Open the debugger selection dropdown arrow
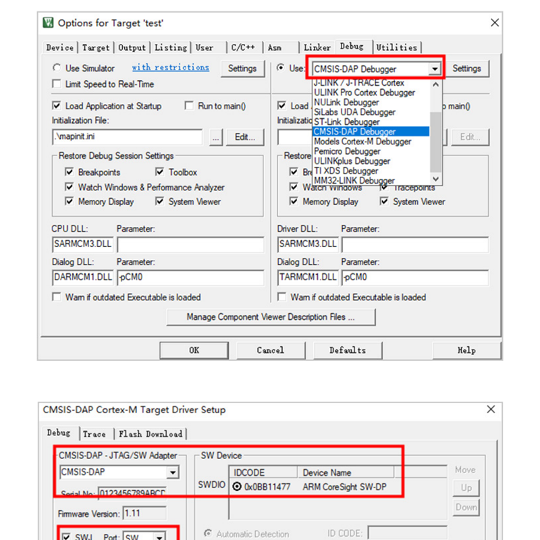540x540 pixels. pyautogui.click(x=435, y=69)
